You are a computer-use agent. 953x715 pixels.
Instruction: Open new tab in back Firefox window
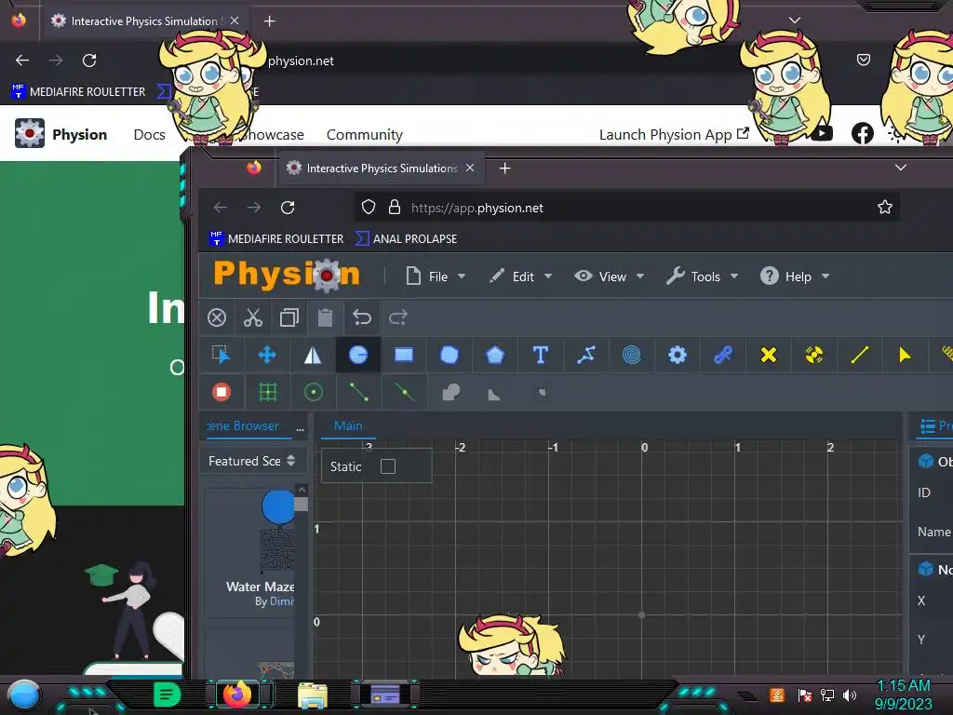click(x=269, y=21)
